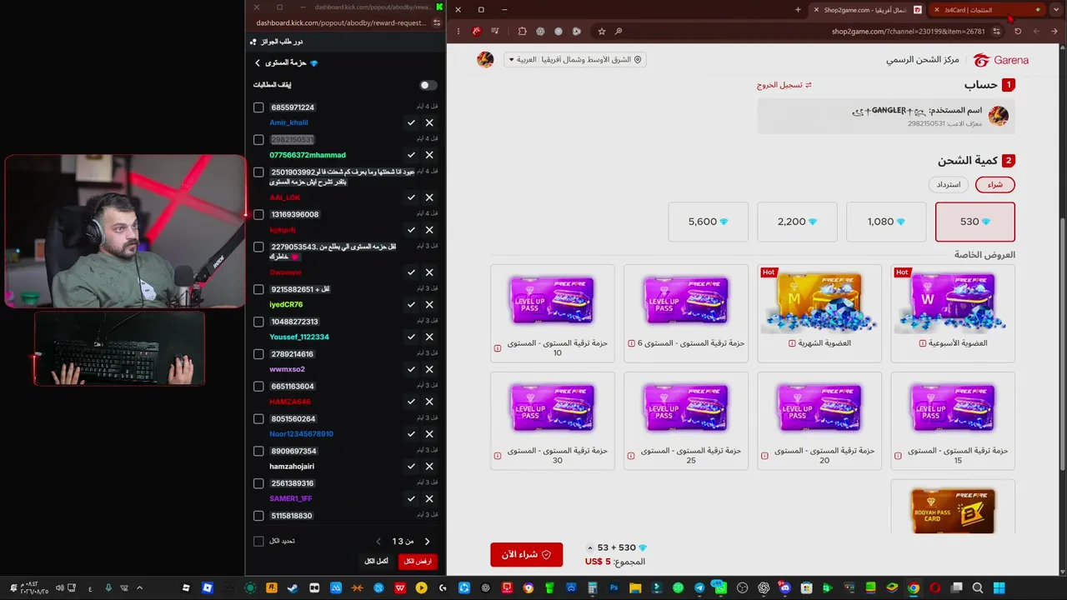This screenshot has width=1067, height=600.
Task: Tick the select all checkbox
Action: click(258, 542)
